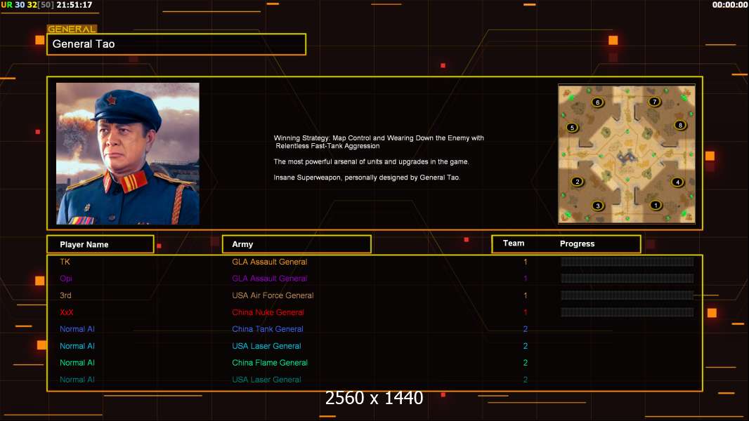749x421 pixels.
Task: Pick start position marker 6 on the map
Action: (x=597, y=102)
